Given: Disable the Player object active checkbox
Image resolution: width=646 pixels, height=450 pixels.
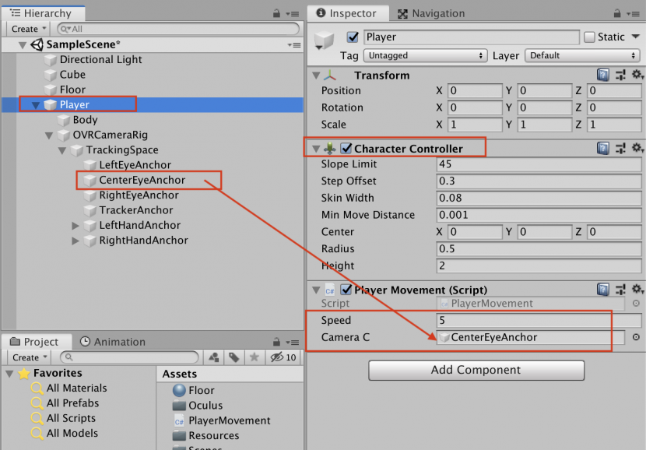Looking at the screenshot, I should 353,37.
